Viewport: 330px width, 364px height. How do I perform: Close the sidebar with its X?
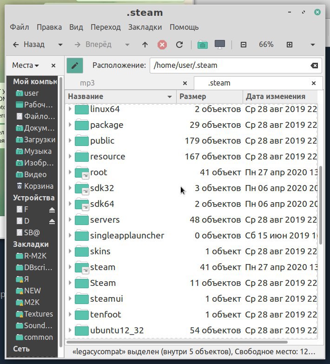(53, 66)
